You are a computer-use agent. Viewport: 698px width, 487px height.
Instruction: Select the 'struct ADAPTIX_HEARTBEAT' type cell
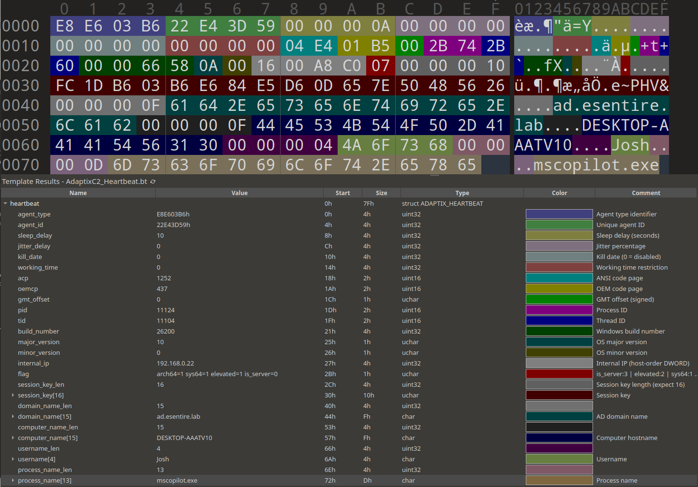click(442, 204)
